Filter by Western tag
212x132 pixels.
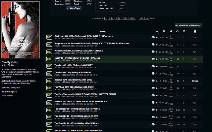pyautogui.click(x=78, y=1)
